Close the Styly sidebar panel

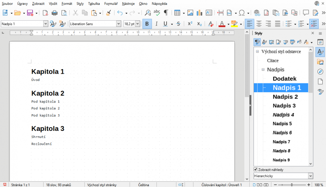pyautogui.click(x=313, y=33)
